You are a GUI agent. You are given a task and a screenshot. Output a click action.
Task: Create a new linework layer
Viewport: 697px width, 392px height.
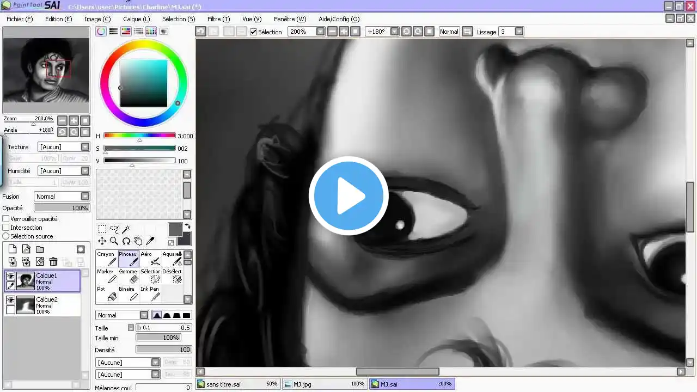[26, 249]
